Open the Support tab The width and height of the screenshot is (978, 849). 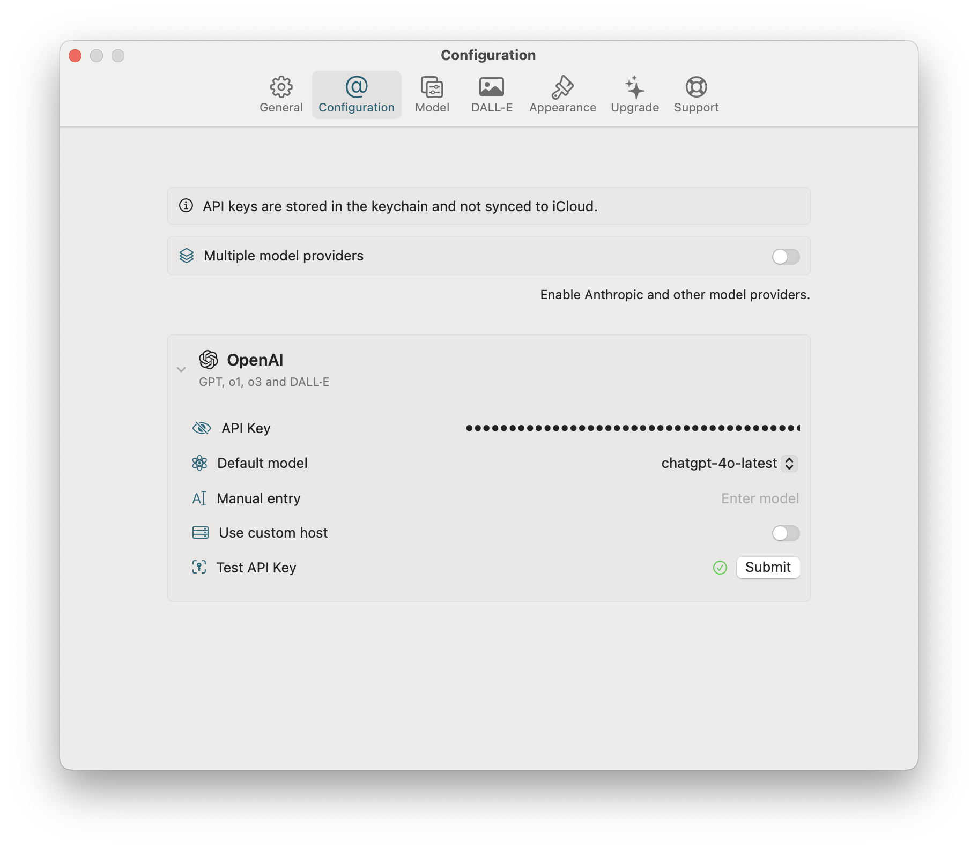(696, 95)
